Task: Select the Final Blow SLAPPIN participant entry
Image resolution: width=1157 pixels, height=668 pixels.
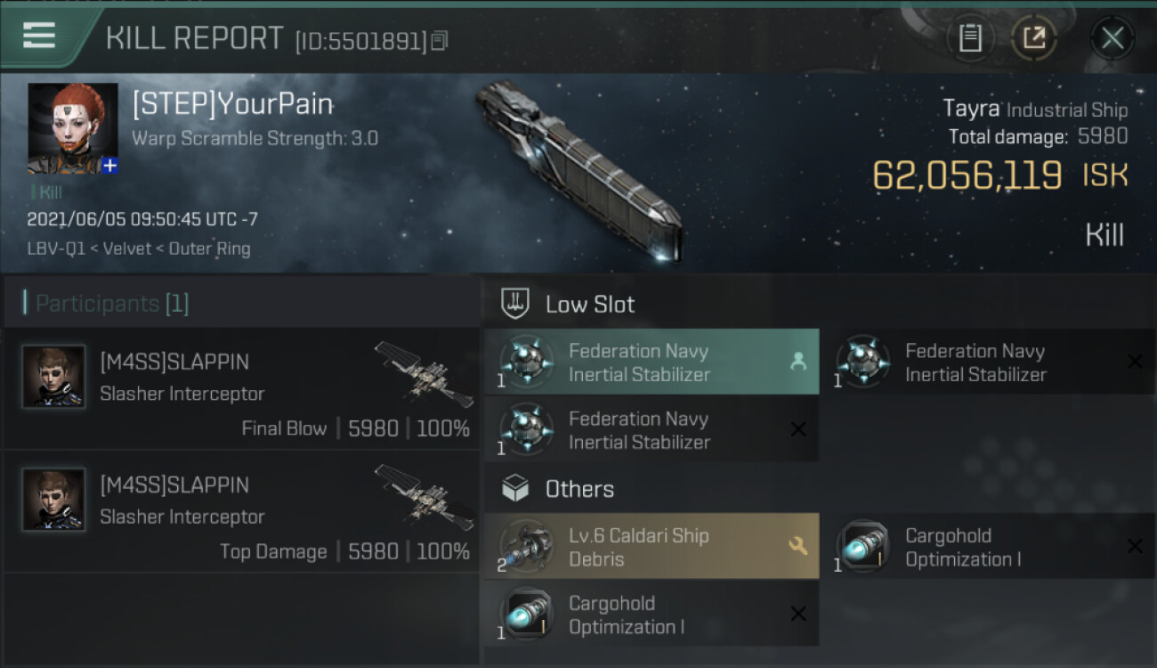Action: tap(241, 388)
